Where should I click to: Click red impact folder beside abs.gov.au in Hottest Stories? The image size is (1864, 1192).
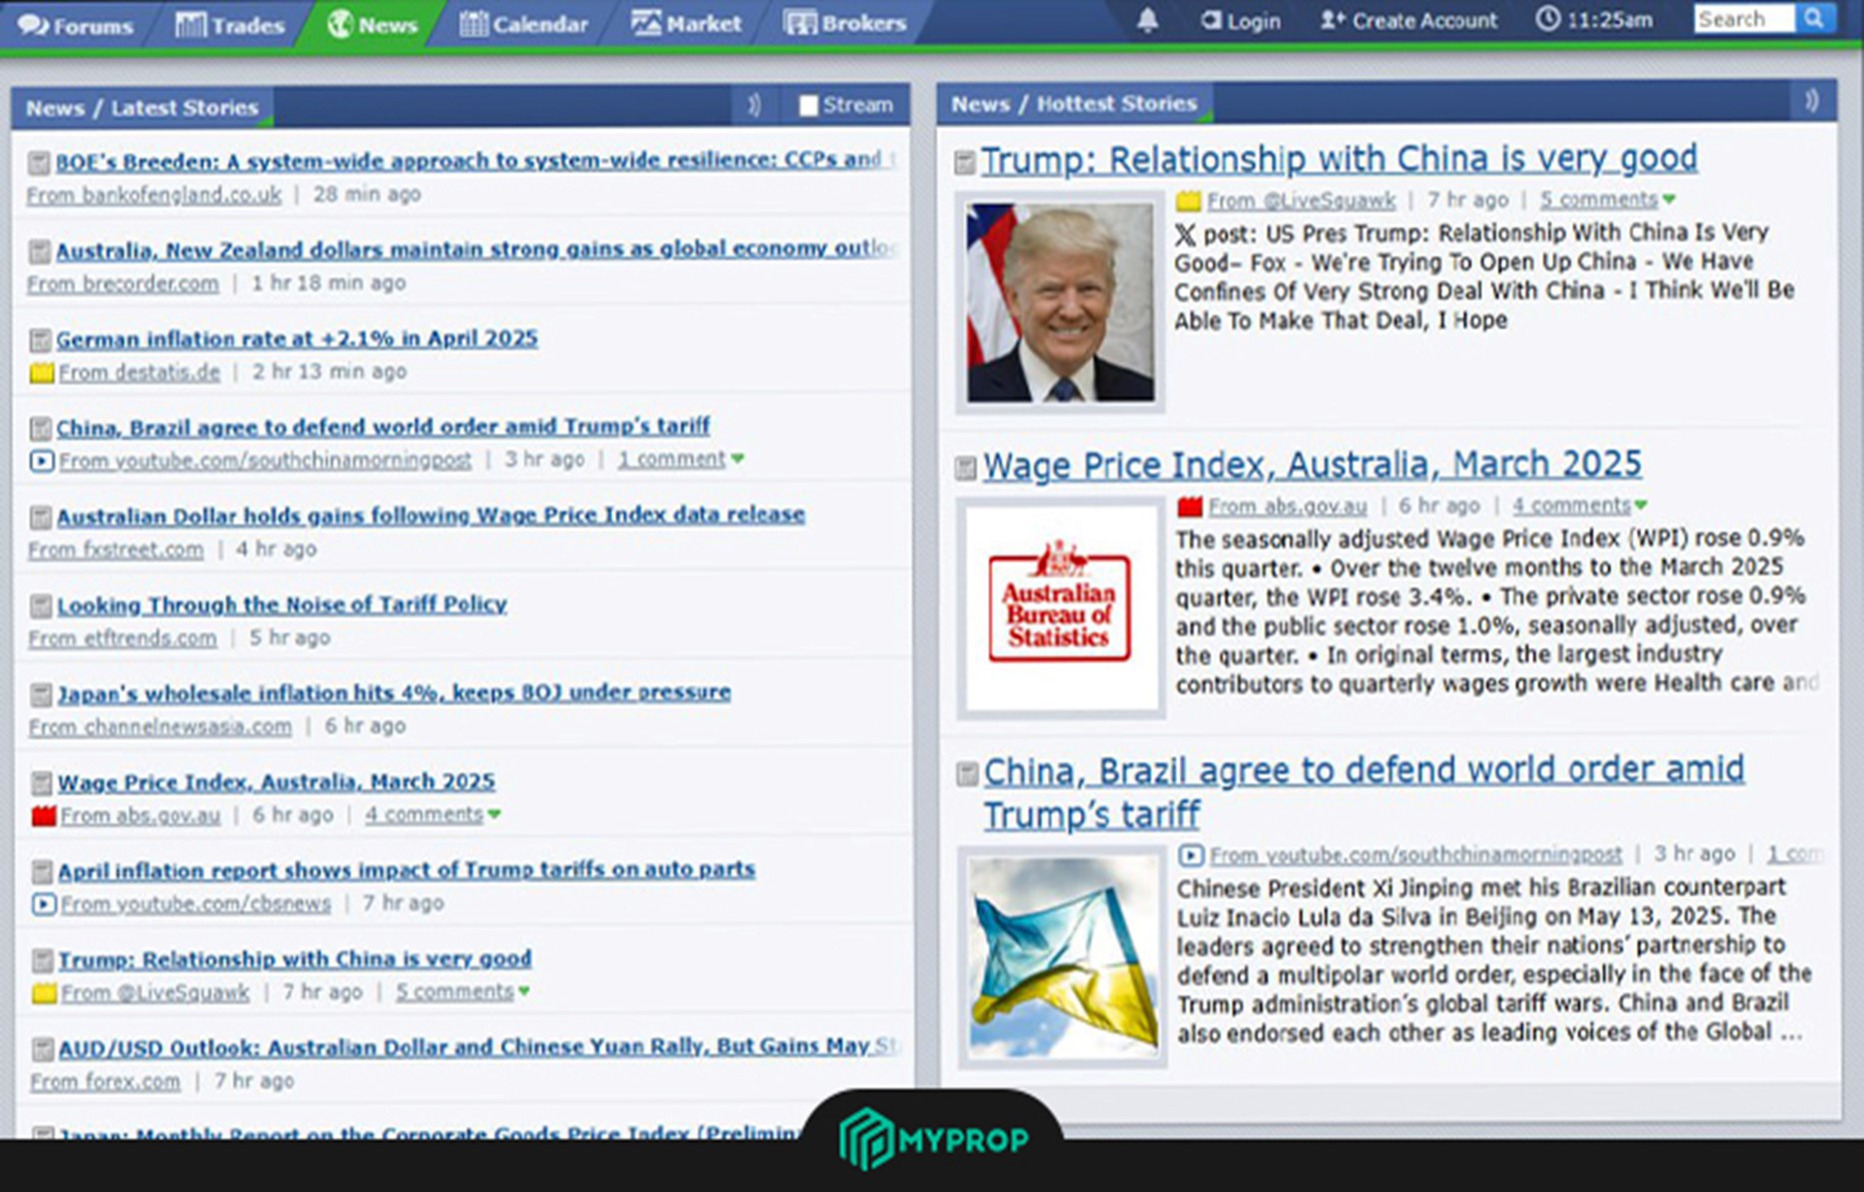[1190, 507]
